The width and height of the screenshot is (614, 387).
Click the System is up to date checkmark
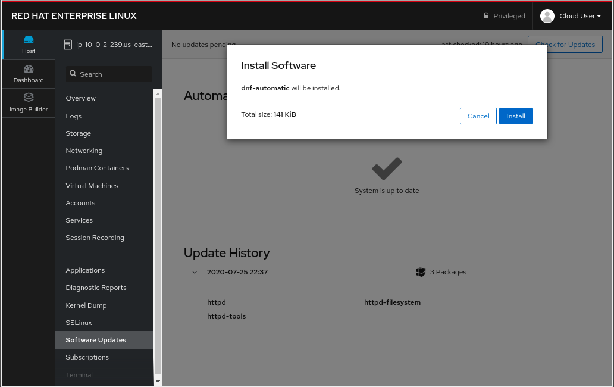point(387,168)
